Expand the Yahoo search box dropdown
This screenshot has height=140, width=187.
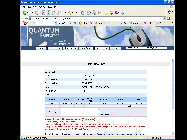[x=56, y=23]
